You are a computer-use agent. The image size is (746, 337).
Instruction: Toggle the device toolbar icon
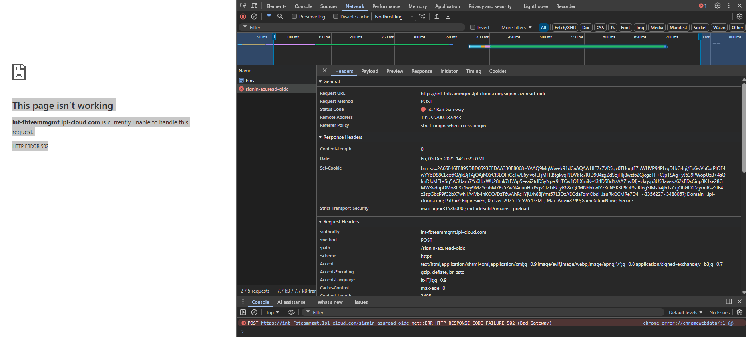pyautogui.click(x=254, y=6)
